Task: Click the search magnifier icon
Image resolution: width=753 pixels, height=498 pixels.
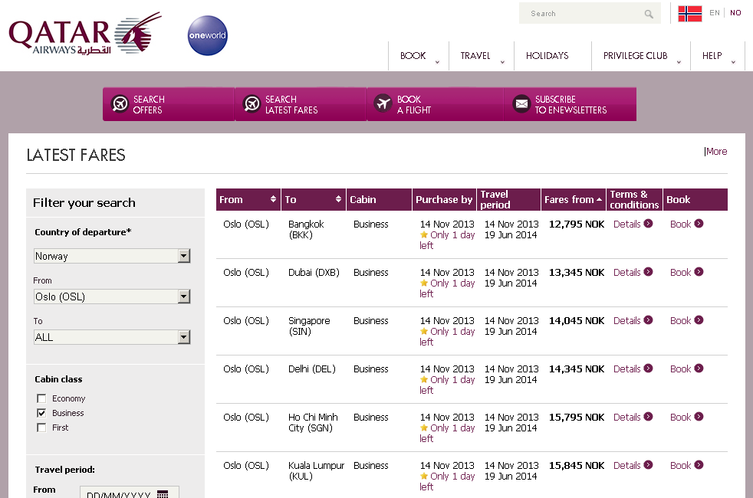Action: (649, 14)
